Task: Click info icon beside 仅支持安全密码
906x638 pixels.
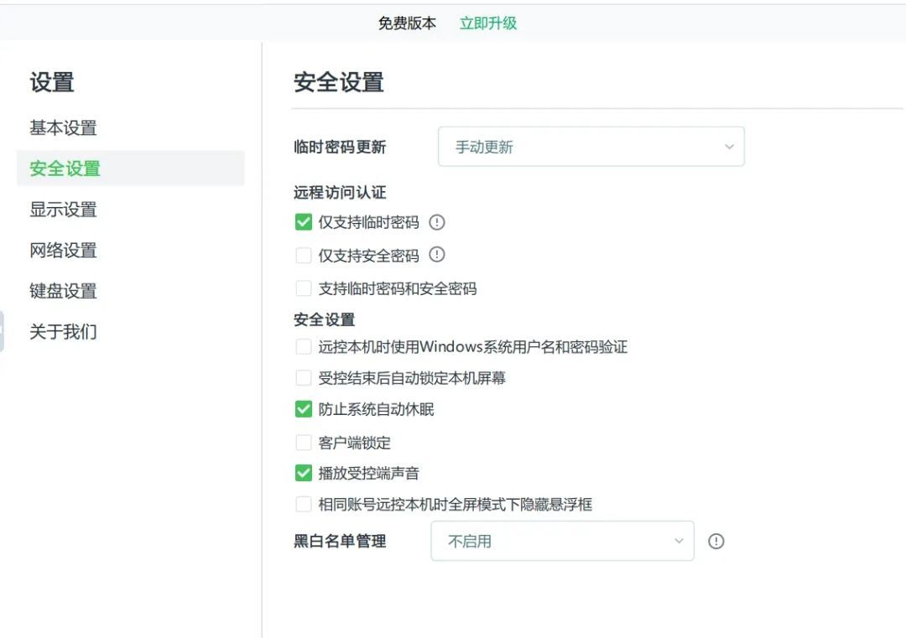Action: click(x=437, y=255)
